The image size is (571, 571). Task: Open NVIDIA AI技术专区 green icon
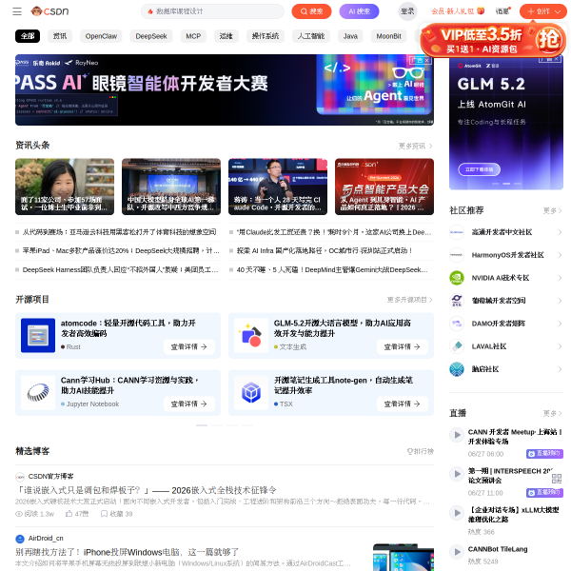coord(457,278)
